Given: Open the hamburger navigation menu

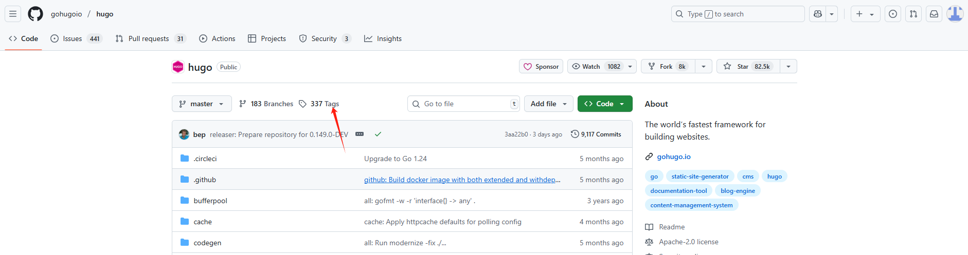Looking at the screenshot, I should pyautogui.click(x=13, y=14).
